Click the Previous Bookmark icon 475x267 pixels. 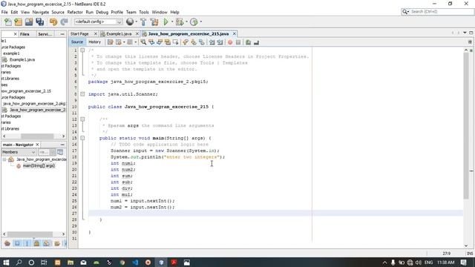[x=186, y=42]
